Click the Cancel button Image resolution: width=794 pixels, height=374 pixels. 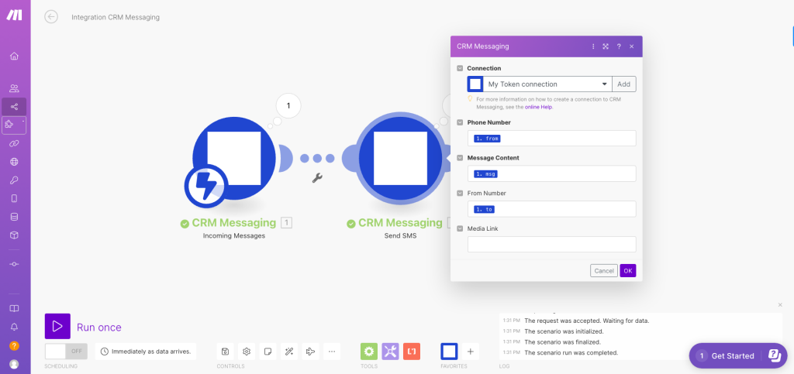(603, 270)
